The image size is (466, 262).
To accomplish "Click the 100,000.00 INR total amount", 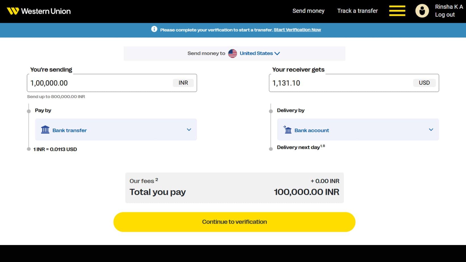I will (x=307, y=192).
